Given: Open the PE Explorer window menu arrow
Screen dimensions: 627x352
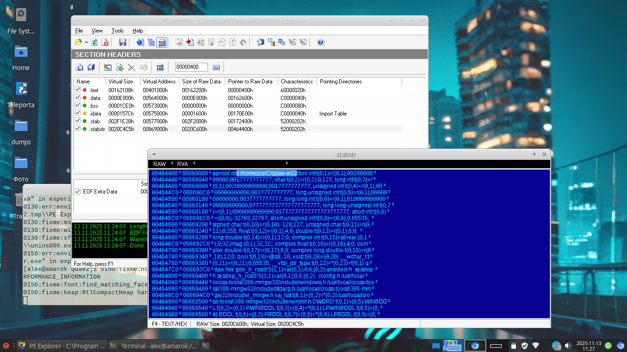Looking at the screenshot, I should [x=77, y=22].
